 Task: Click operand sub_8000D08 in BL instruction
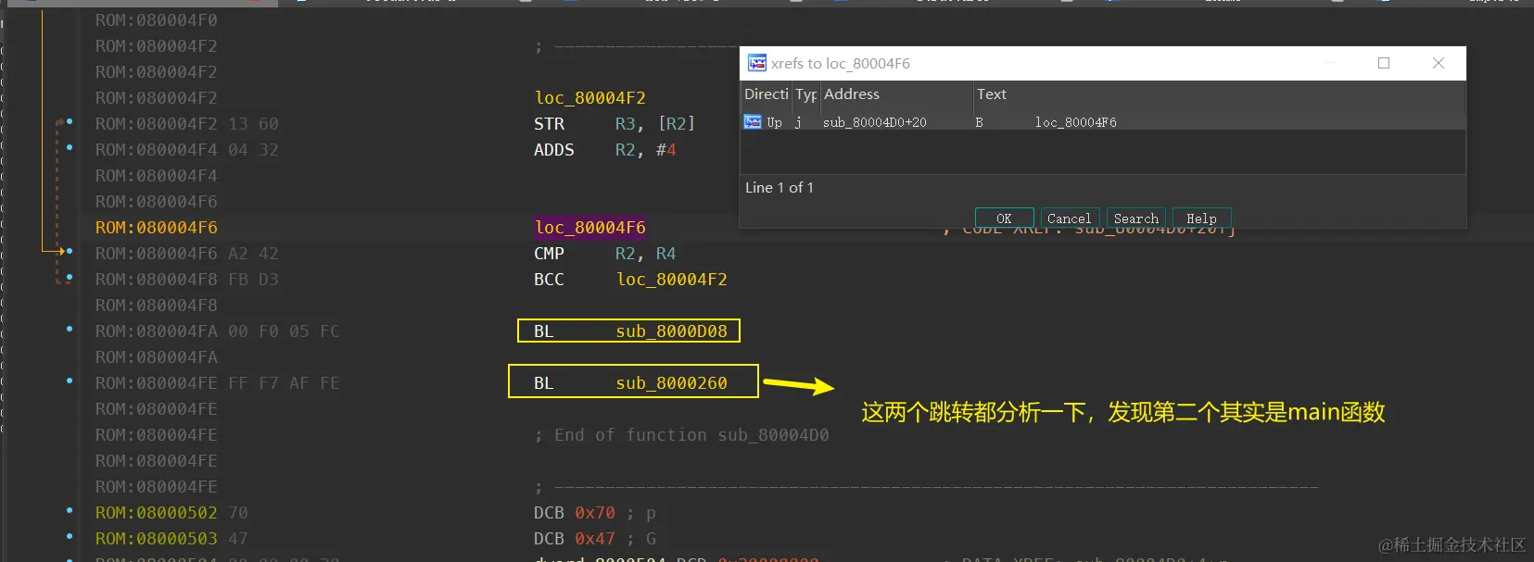(x=671, y=331)
